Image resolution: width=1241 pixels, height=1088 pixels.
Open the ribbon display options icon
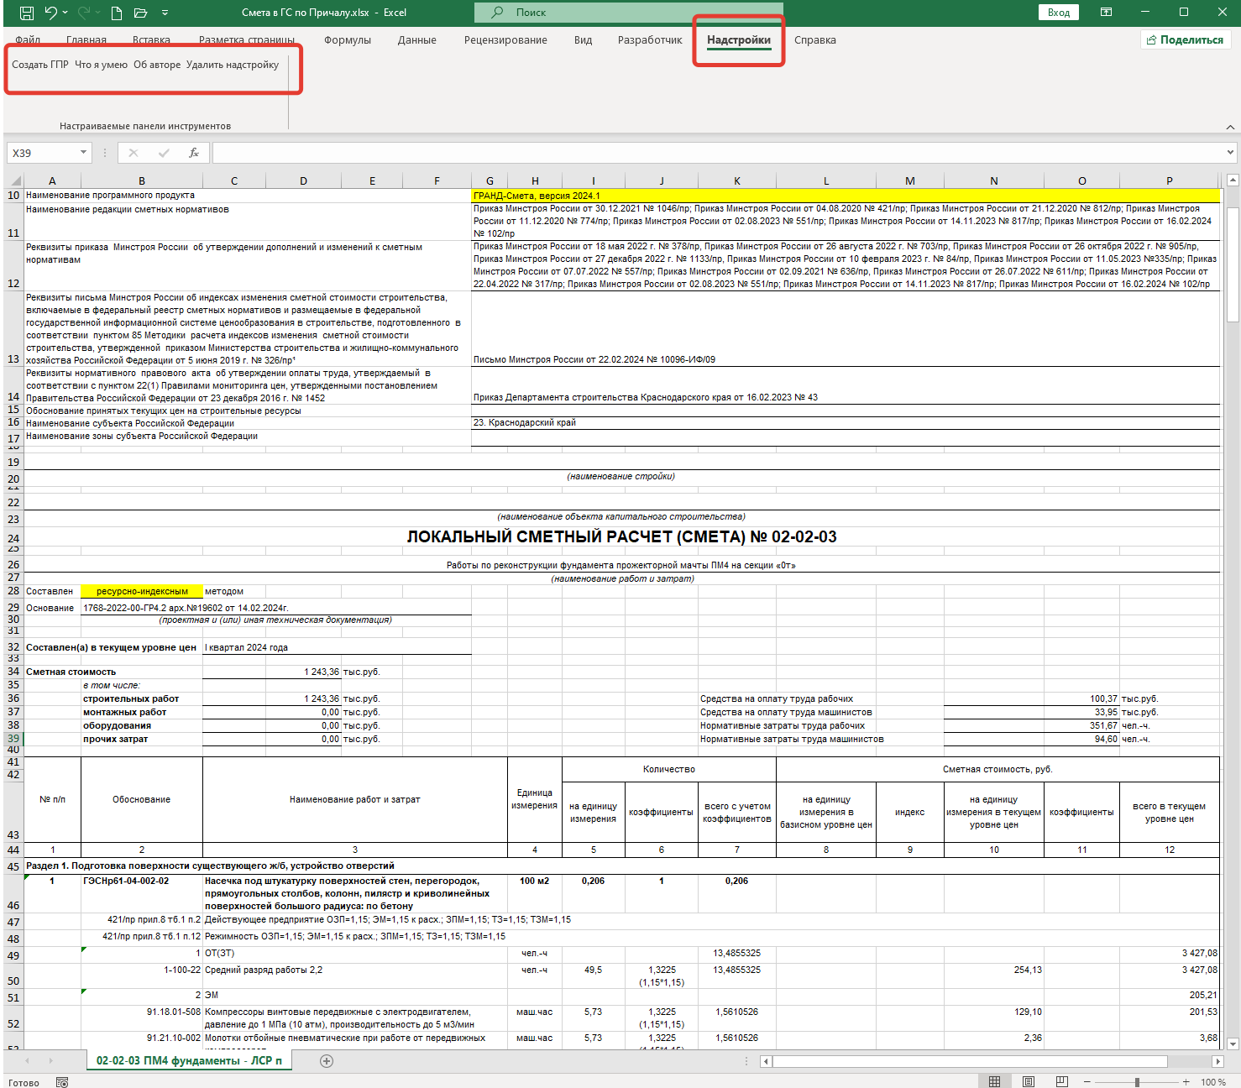[x=1106, y=13]
